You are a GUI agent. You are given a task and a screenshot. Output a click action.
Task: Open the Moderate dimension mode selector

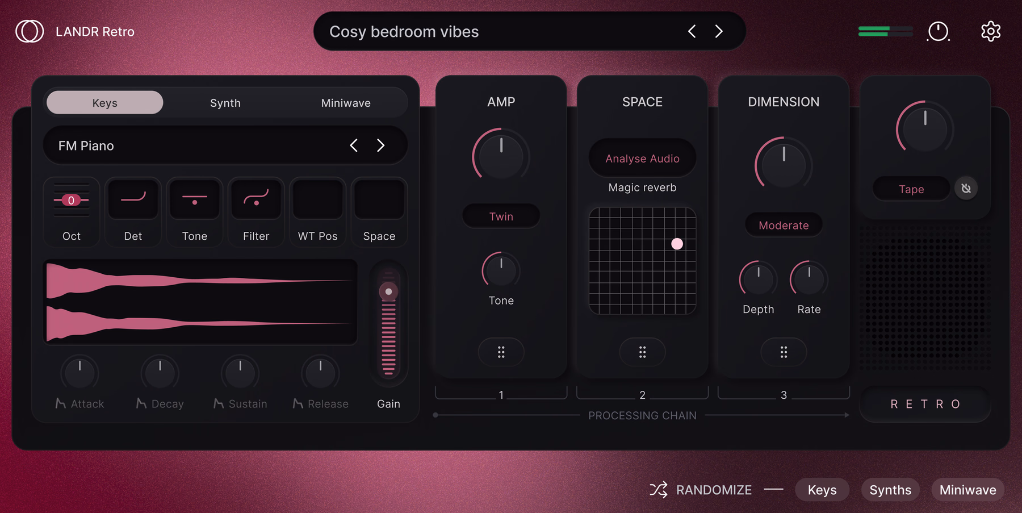[784, 225]
